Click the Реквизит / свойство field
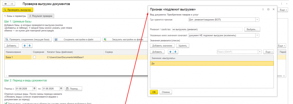Viewport: 293px width, 104px height. (207, 29)
